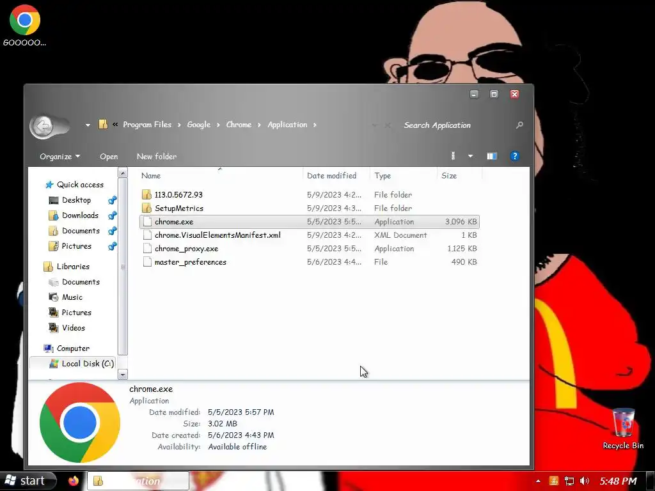Click the taskbar clock 5:48 PM
This screenshot has width=655, height=491.
tap(619, 481)
